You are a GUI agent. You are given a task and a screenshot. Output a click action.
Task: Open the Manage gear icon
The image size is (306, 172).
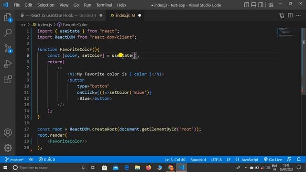click(8, 148)
